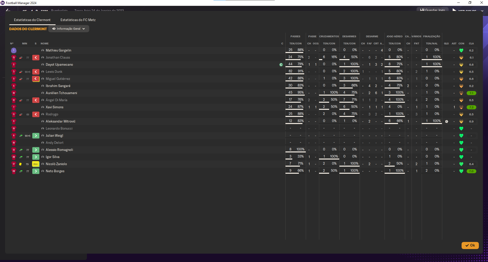Click Neto Borges's green condition heart

(461, 171)
